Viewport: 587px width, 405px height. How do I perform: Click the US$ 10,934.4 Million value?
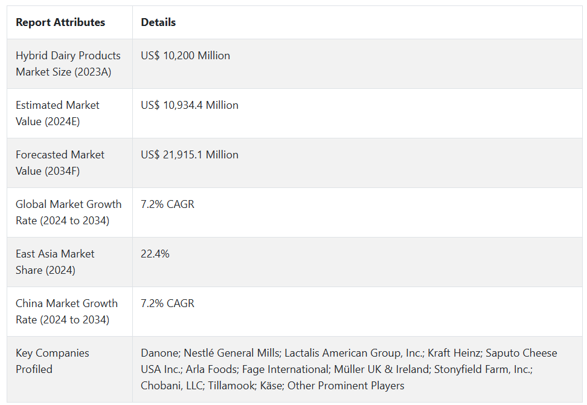190,105
